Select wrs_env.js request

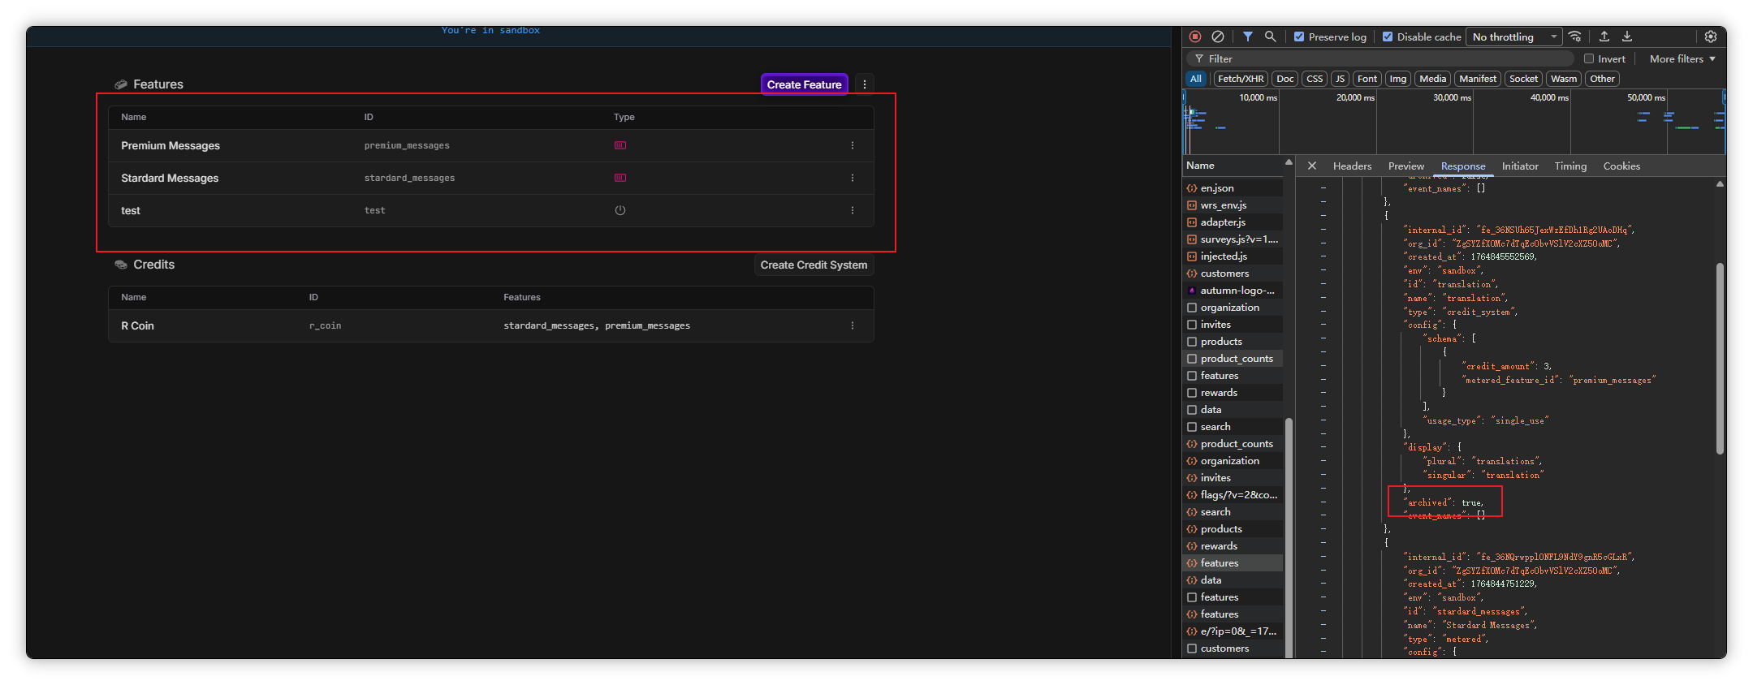[1233, 205]
